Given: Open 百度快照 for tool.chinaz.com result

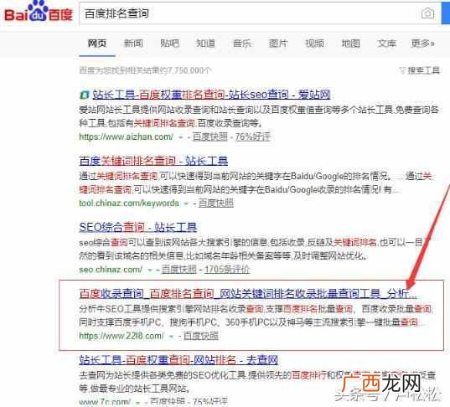Looking at the screenshot, I should 215,203.
